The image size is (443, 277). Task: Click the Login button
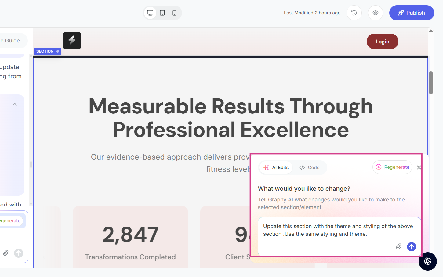tap(382, 42)
